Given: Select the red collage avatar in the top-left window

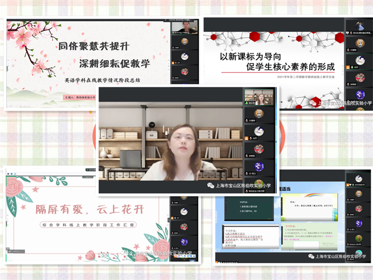Looking at the screenshot, I should (184, 71).
